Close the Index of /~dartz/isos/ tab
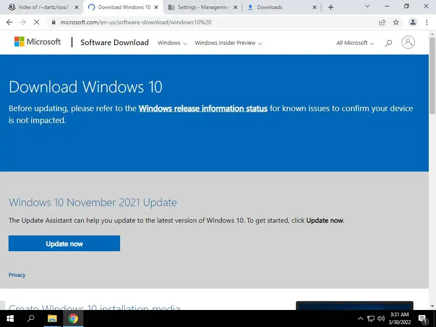The image size is (436, 327). click(77, 8)
